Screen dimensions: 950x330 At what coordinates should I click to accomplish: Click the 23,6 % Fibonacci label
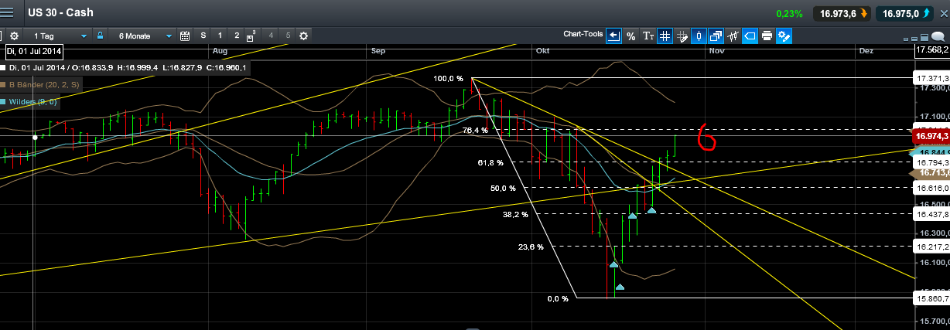pos(530,247)
